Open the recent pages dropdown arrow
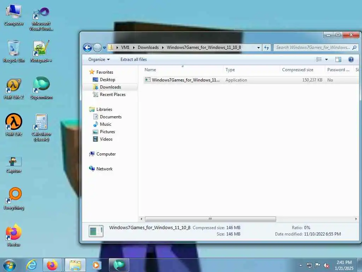This screenshot has height=272, width=362. coord(104,48)
